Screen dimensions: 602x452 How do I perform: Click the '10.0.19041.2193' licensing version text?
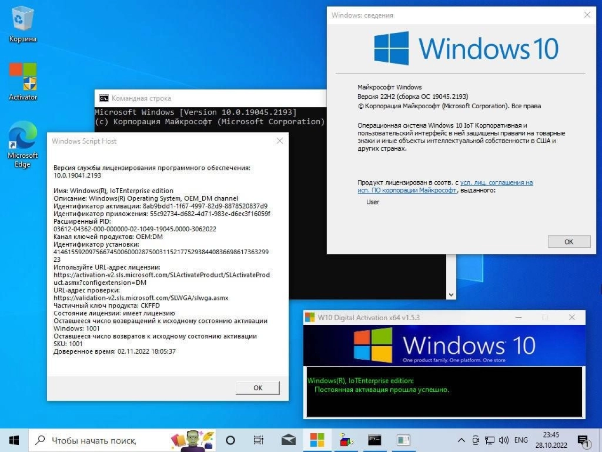[x=77, y=176]
